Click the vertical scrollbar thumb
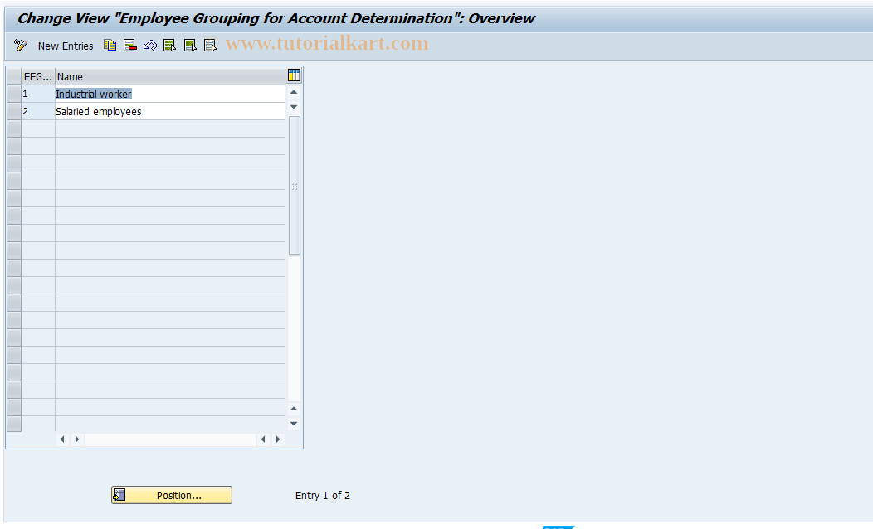 click(295, 186)
